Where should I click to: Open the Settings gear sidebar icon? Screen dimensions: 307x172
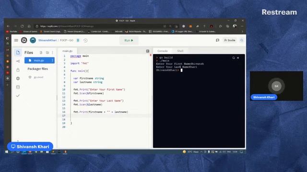pos(18,78)
